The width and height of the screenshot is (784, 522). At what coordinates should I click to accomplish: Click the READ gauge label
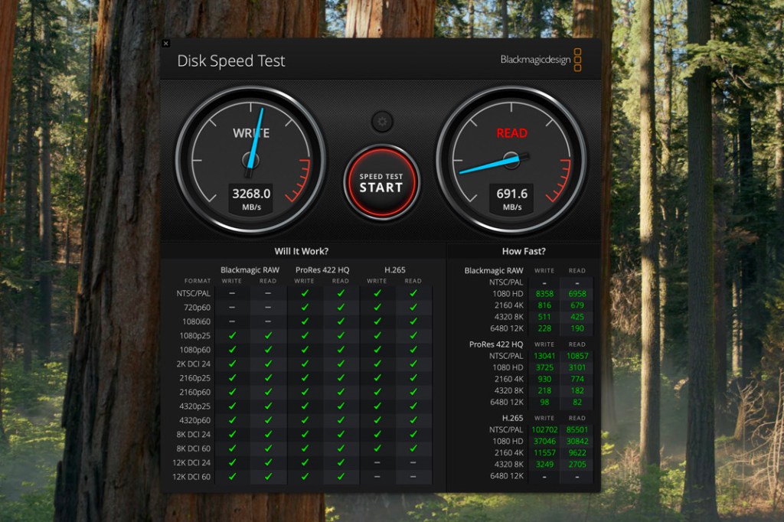click(511, 133)
